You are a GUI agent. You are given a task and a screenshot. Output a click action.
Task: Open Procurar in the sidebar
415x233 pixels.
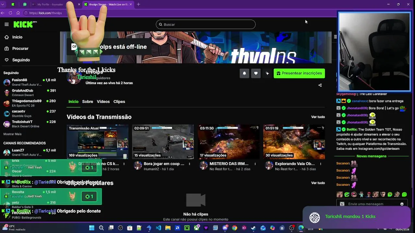pyautogui.click(x=20, y=49)
